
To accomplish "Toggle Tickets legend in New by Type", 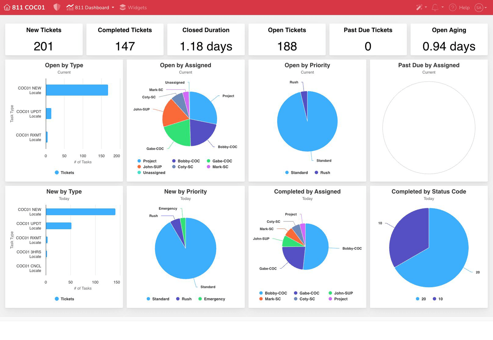I will [x=64, y=299].
